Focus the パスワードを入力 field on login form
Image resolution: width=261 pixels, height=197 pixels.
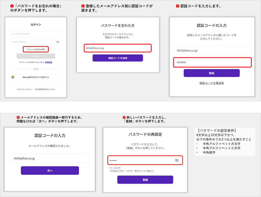point(32,42)
